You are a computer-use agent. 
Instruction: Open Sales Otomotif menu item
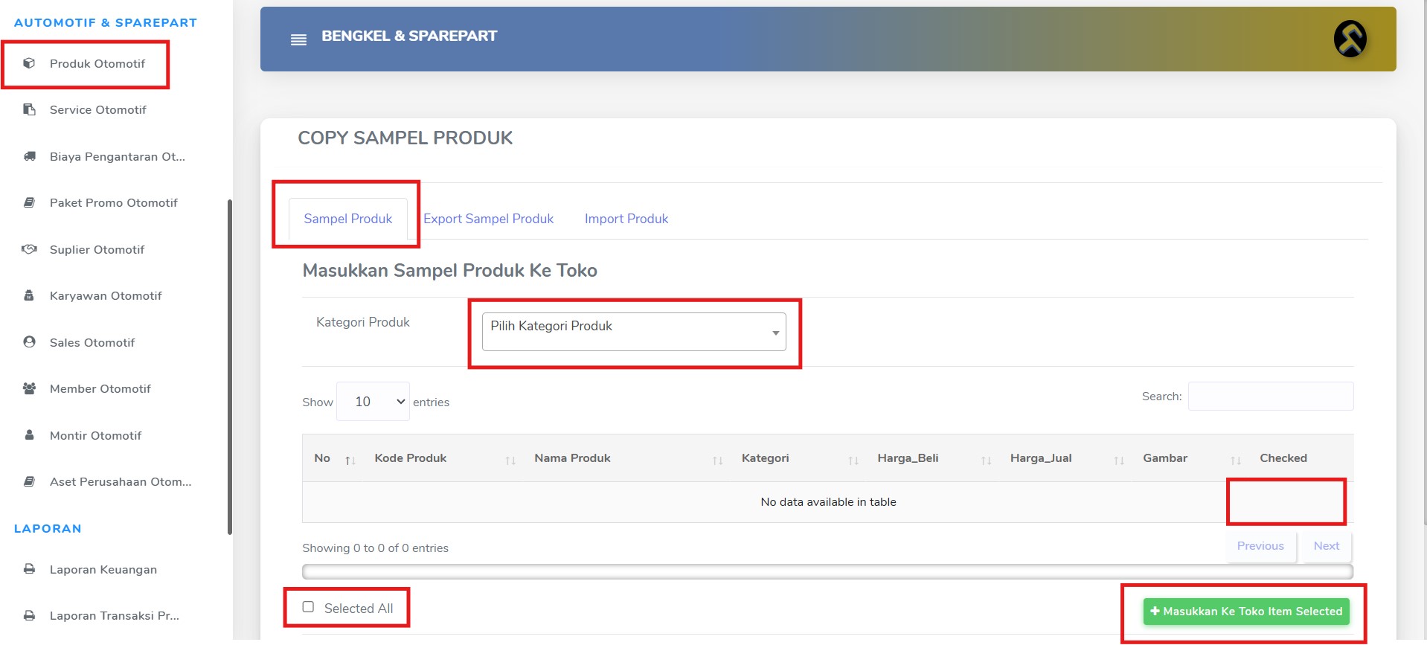click(92, 342)
